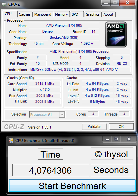Click the core voltage value 1.392 V
Viewport: 138px width, 196px height.
(x=87, y=43)
